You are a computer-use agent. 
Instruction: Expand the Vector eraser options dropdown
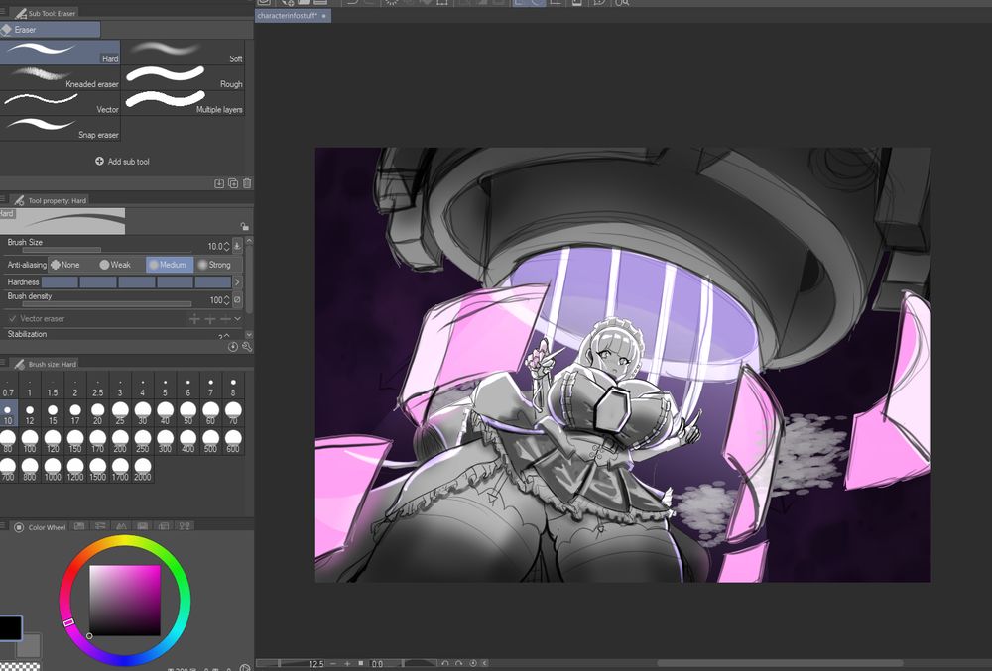[x=237, y=318]
